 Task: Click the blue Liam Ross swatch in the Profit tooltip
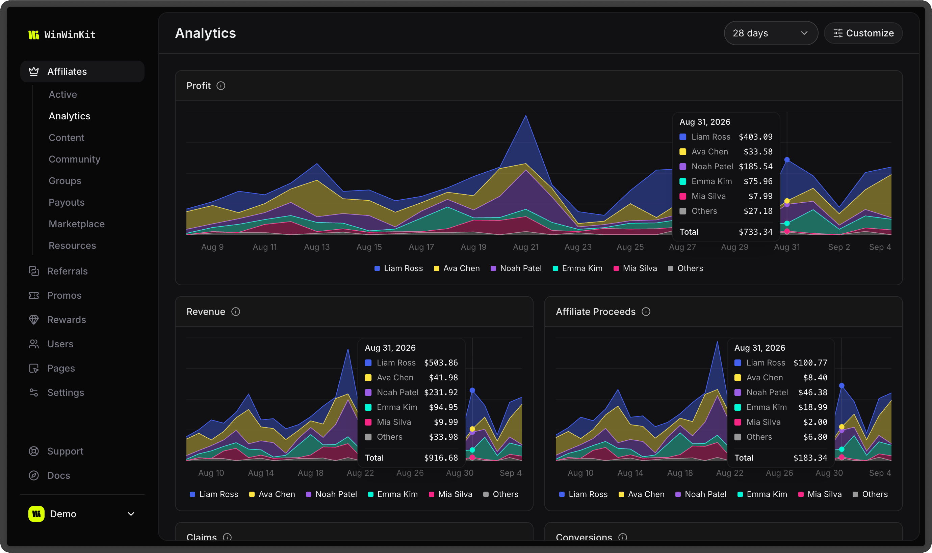[683, 137]
